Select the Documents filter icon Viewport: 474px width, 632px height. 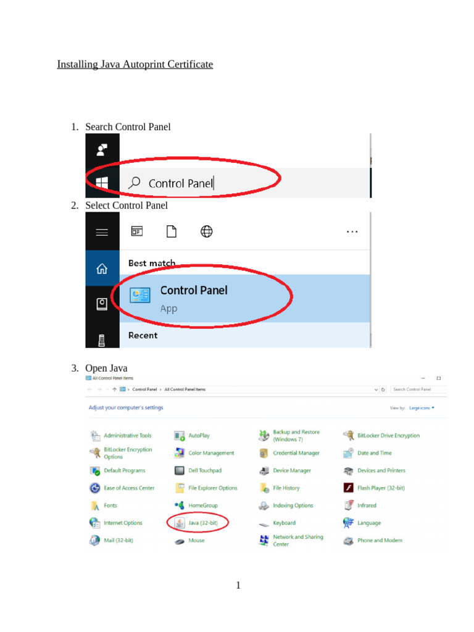coord(172,231)
